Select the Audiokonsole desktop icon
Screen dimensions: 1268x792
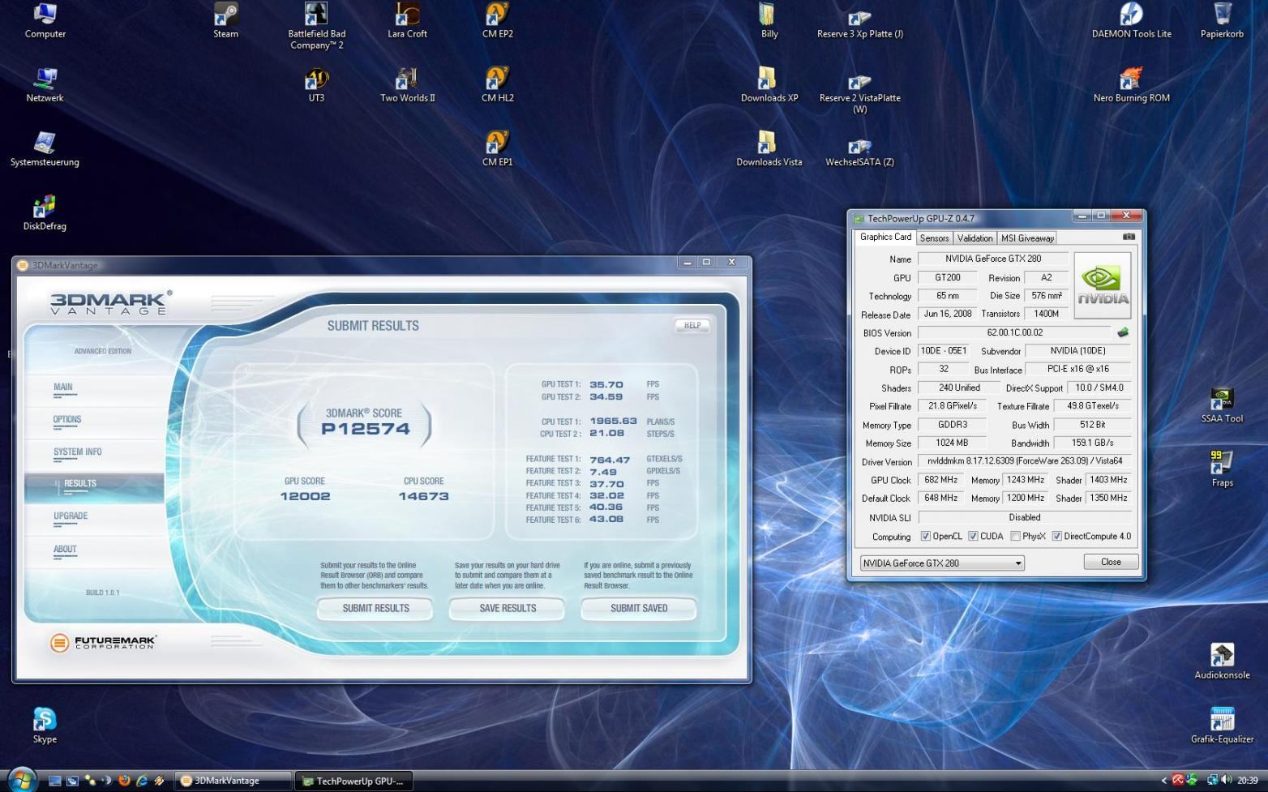click(1222, 661)
